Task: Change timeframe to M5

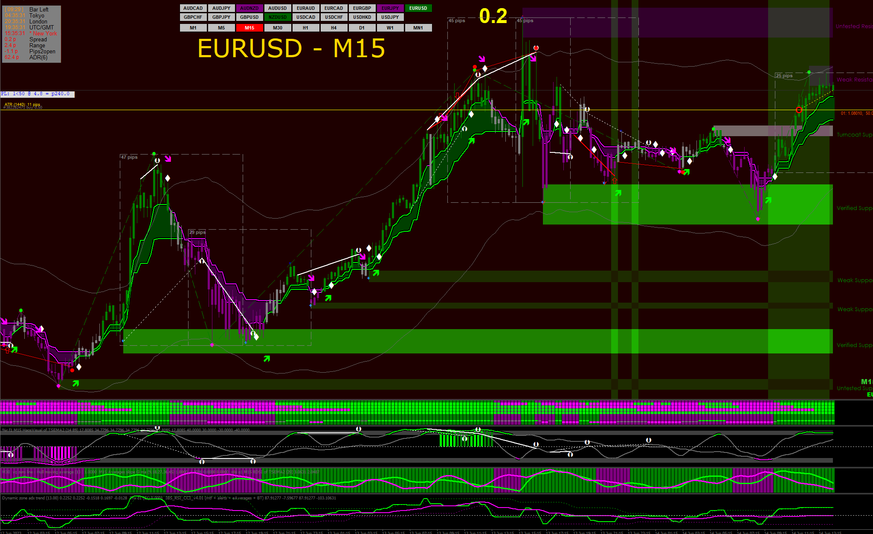Action: click(x=221, y=28)
